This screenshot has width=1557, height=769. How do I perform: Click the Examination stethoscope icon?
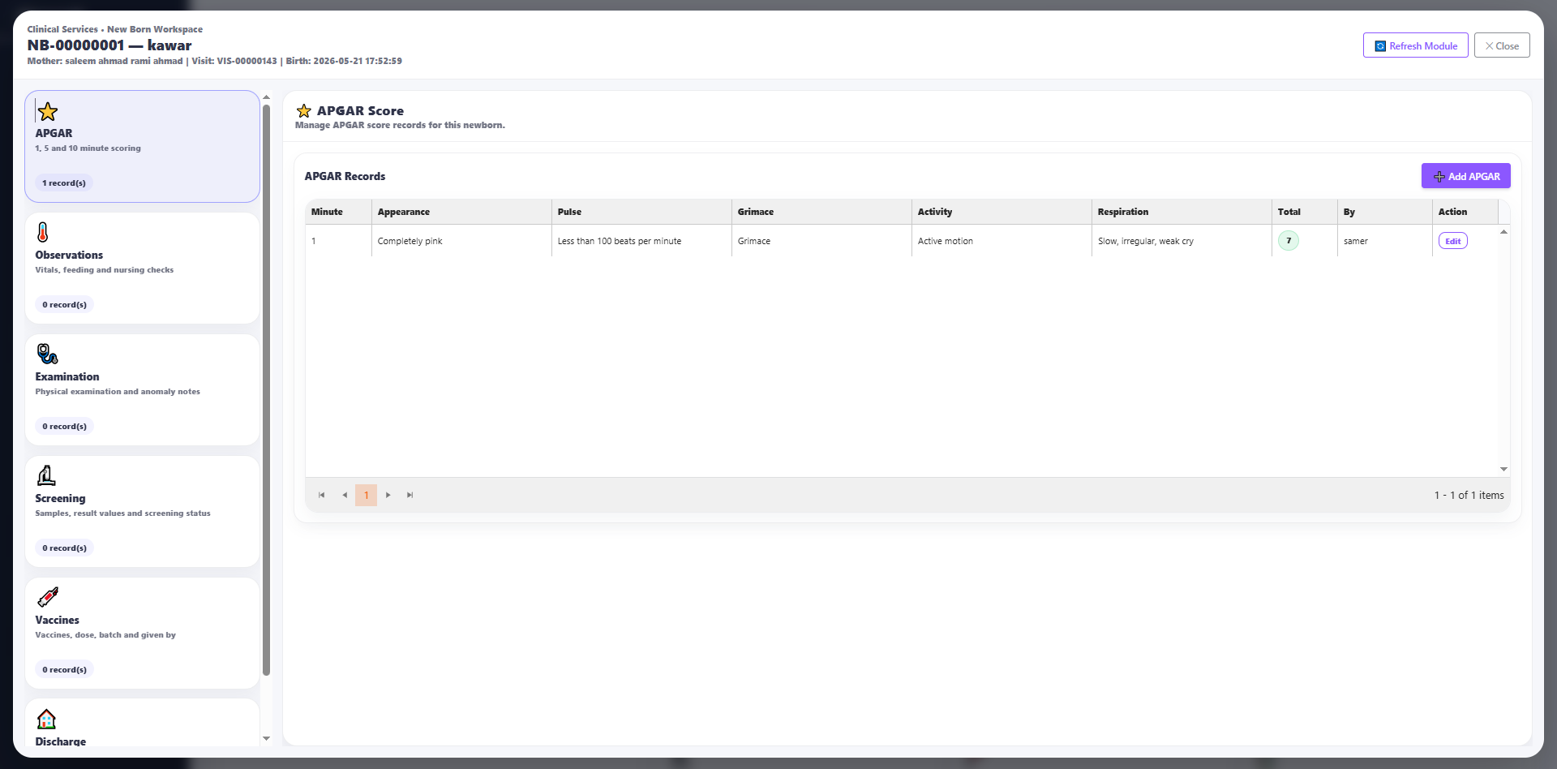(x=47, y=354)
